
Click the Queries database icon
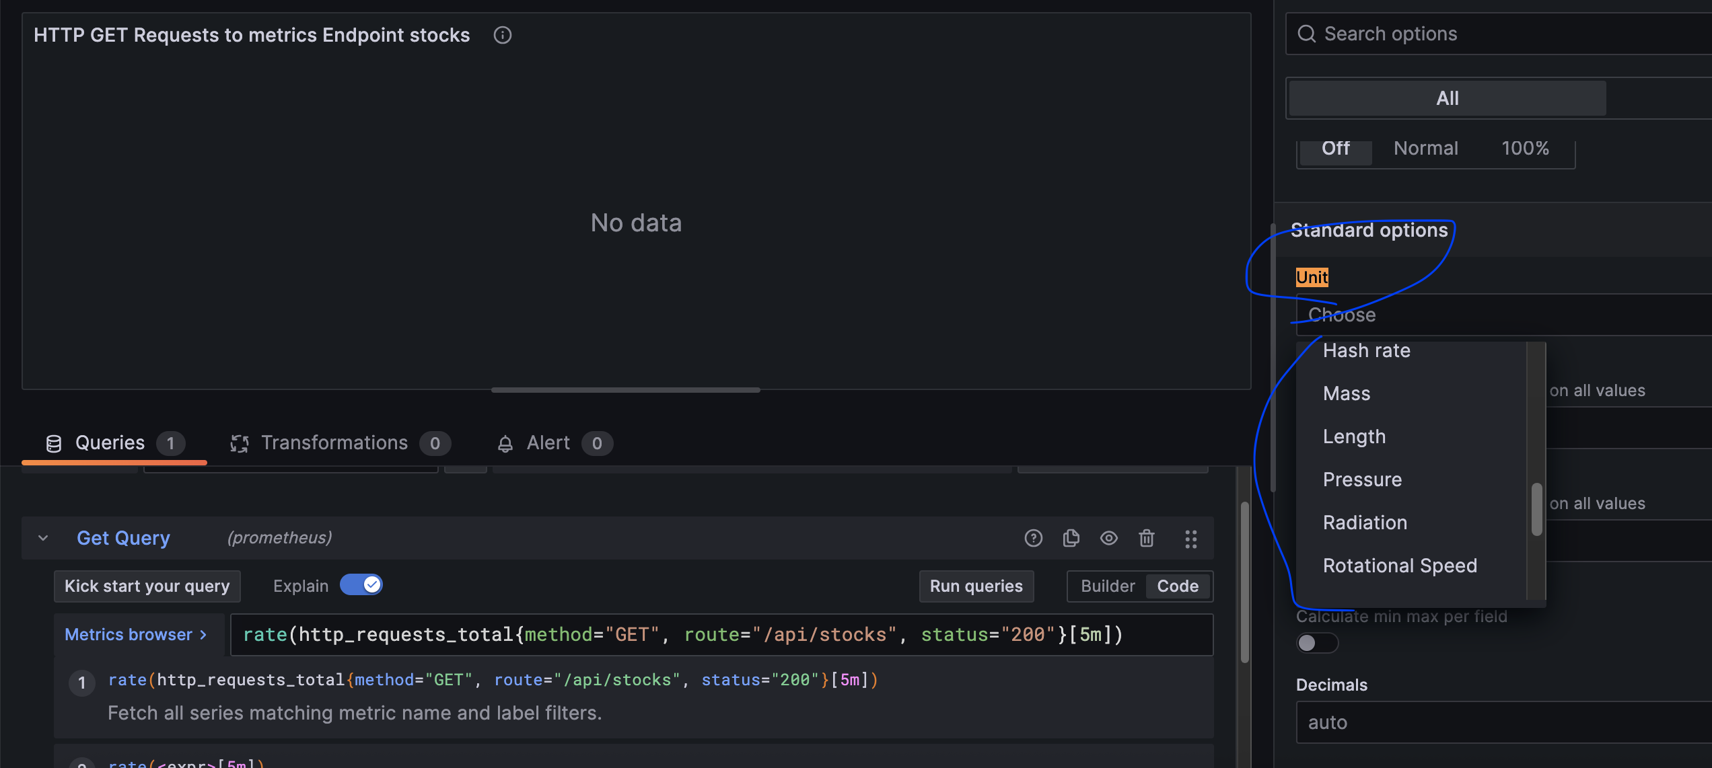click(53, 443)
